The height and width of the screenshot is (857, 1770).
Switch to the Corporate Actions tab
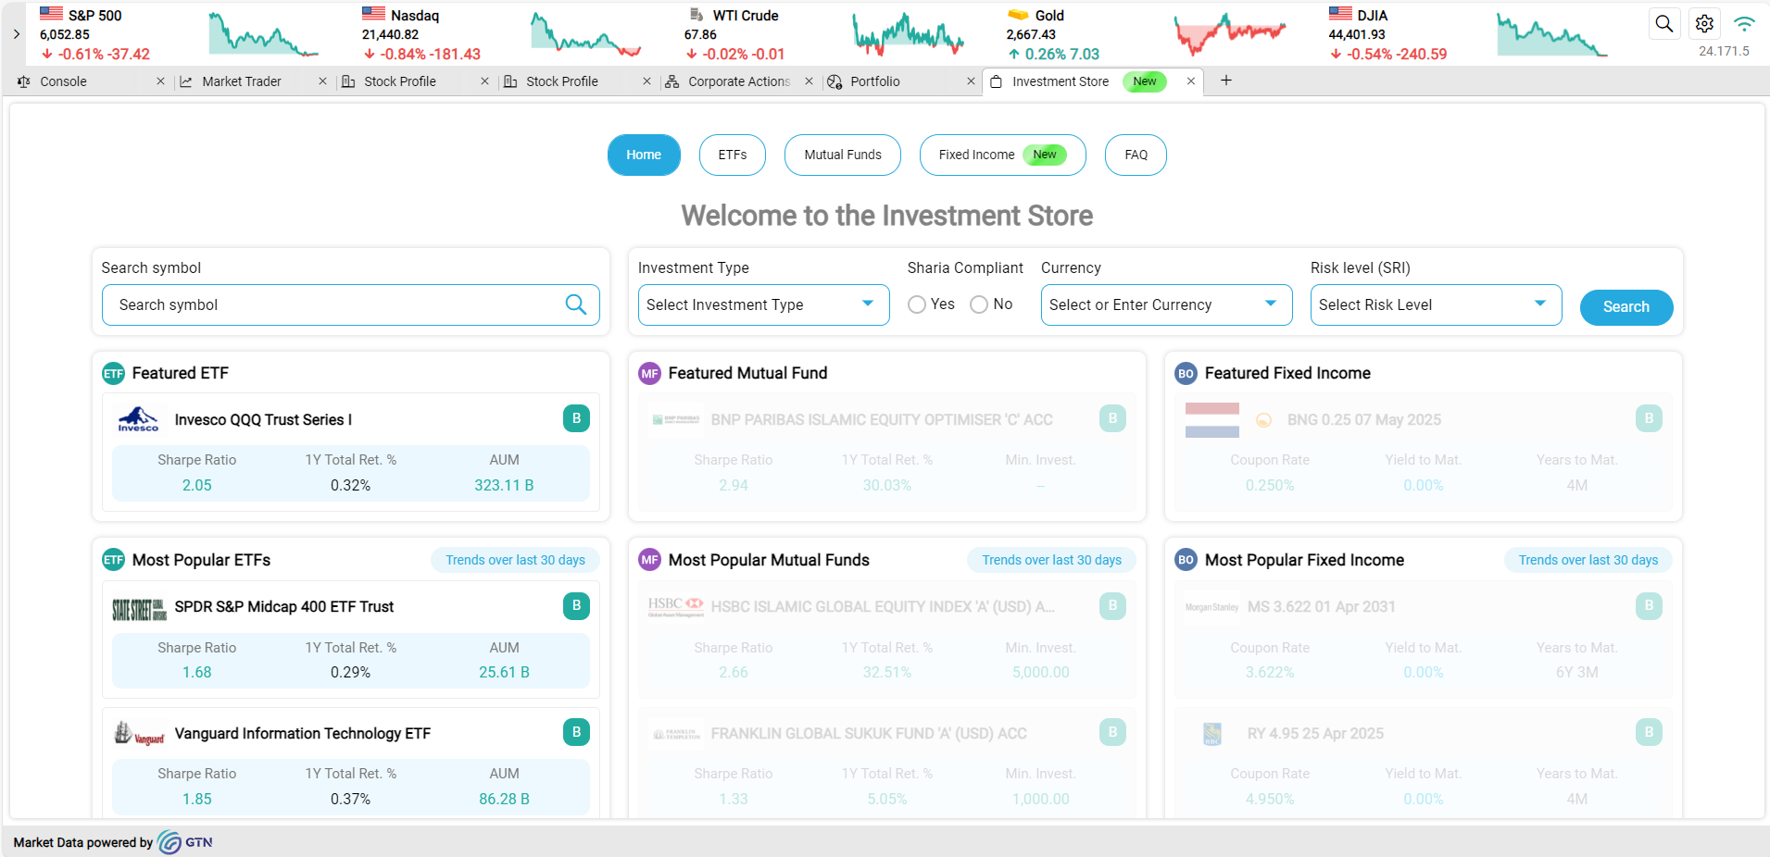coord(739,81)
